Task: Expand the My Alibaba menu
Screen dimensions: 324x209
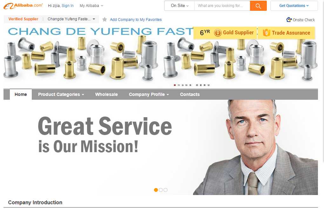Action: [x=91, y=6]
